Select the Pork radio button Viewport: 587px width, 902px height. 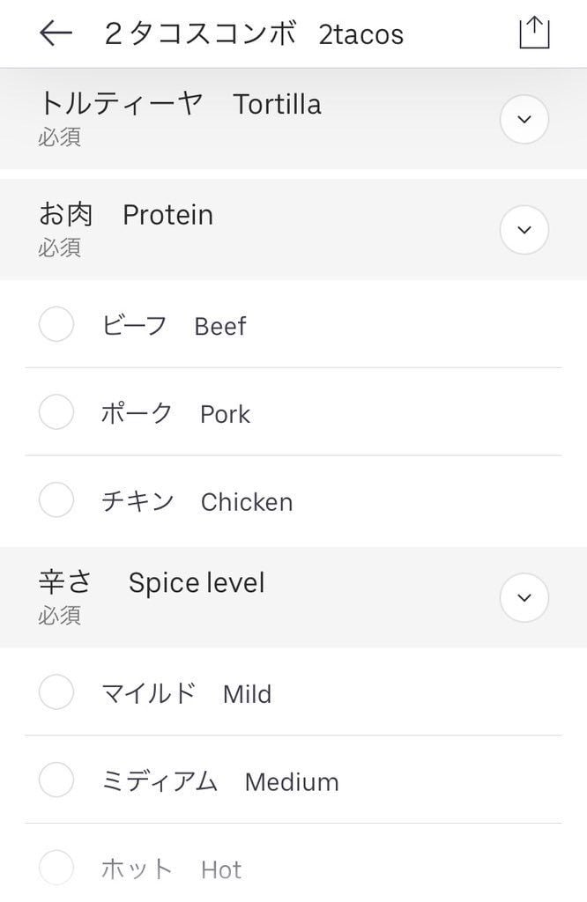click(x=56, y=412)
